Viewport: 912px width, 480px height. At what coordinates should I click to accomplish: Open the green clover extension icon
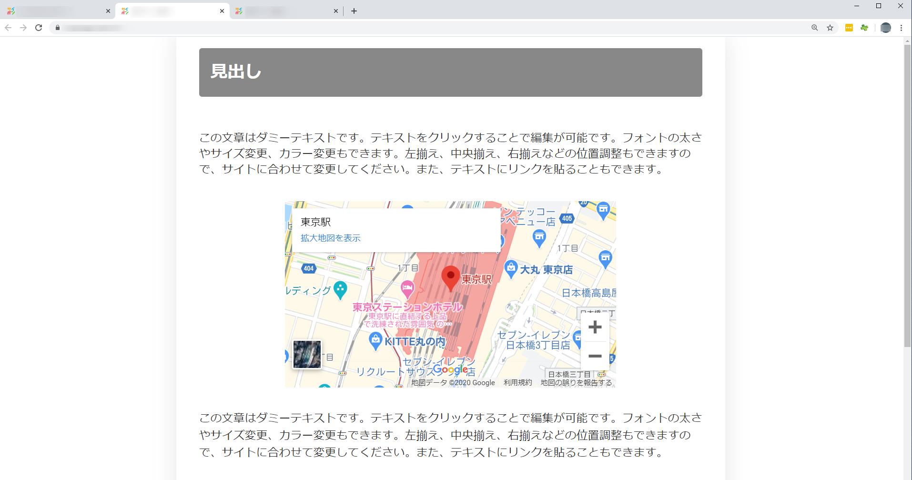coord(864,28)
